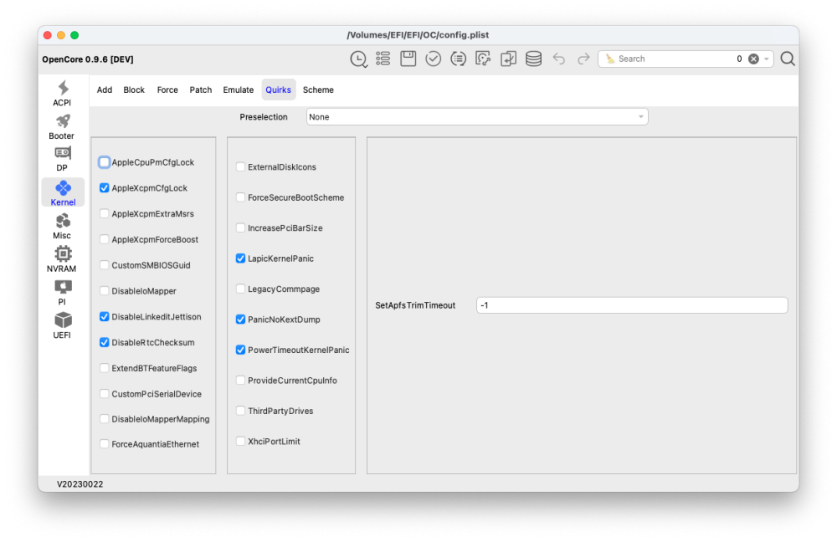Uncheck DisableLinkeditJettison
Image resolution: width=837 pixels, height=542 pixels.
pyautogui.click(x=104, y=316)
